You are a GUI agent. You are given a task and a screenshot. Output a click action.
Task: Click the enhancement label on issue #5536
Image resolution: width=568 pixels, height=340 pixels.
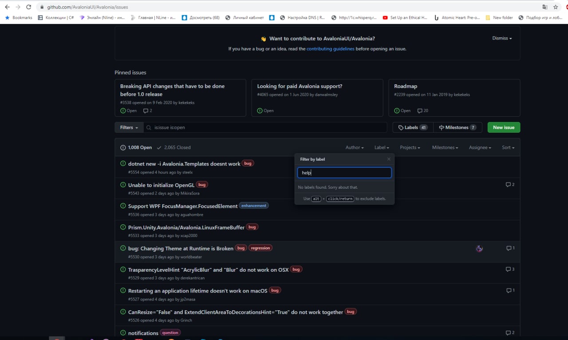(254, 206)
